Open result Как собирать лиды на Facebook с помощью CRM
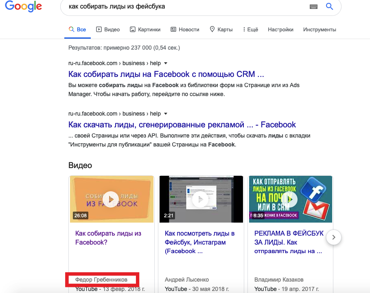The height and width of the screenshot is (293, 370). click(x=166, y=74)
